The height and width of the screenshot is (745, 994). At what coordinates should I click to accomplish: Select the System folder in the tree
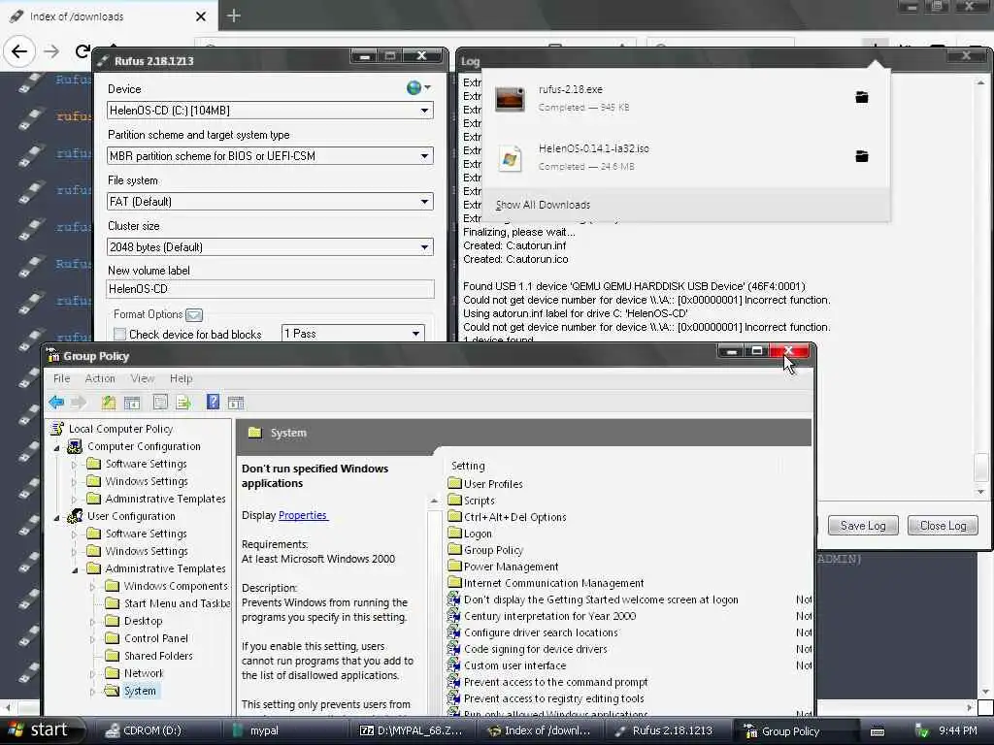pos(140,691)
